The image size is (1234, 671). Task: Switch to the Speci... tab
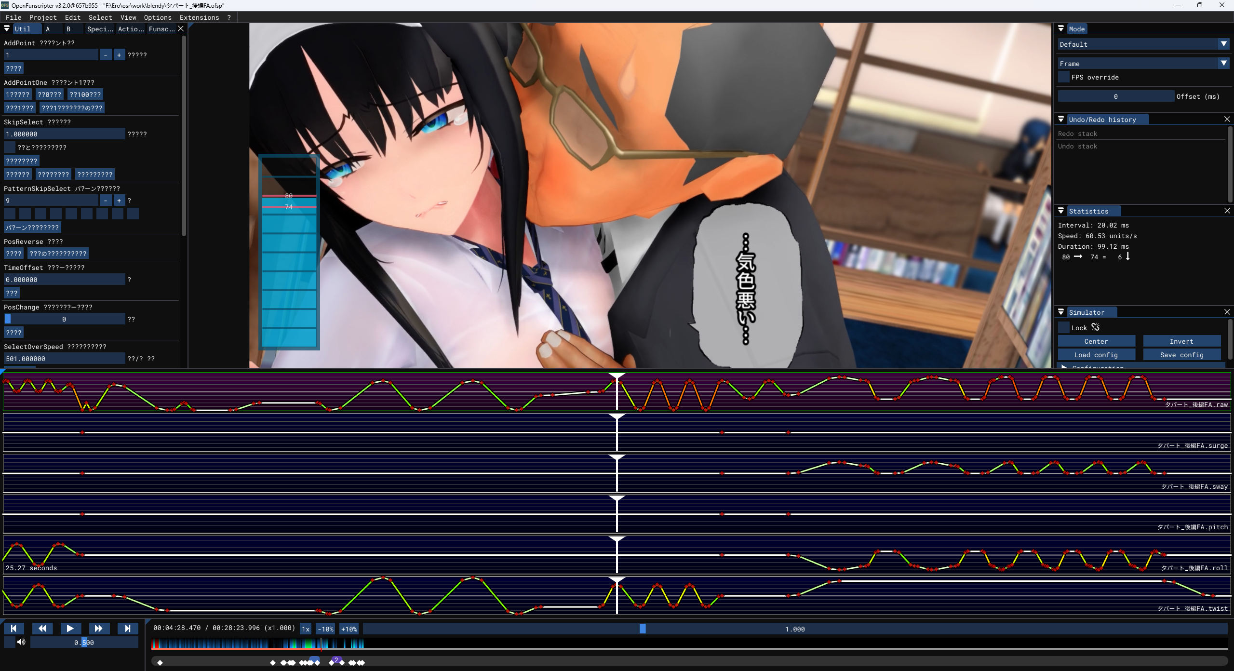100,29
